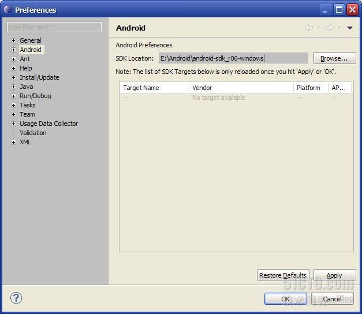The width and height of the screenshot is (362, 314).
Task: Select Android in preferences tree
Action: (31, 50)
